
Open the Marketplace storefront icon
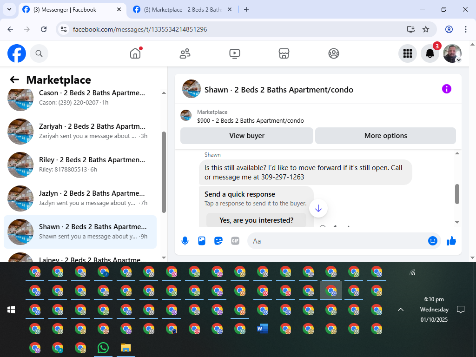[x=284, y=53]
